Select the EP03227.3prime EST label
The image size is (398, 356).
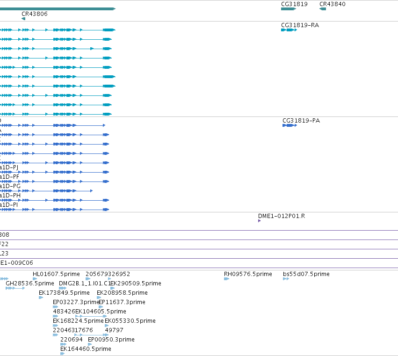click(x=76, y=302)
